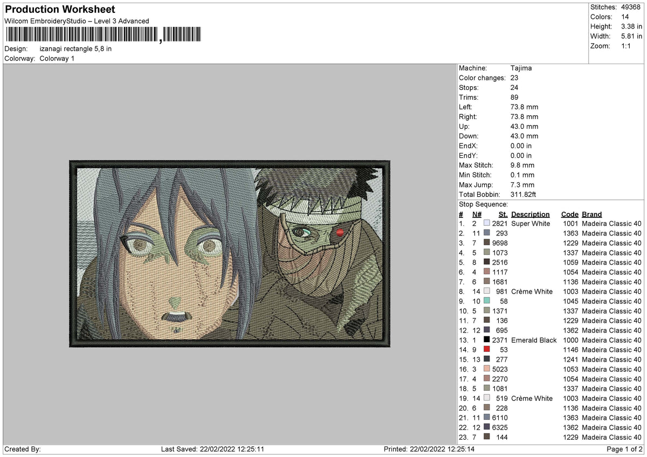Pick the swatch in stop 12 (695 stitches)
Viewport: 647px width, 457px height.
tap(487, 330)
